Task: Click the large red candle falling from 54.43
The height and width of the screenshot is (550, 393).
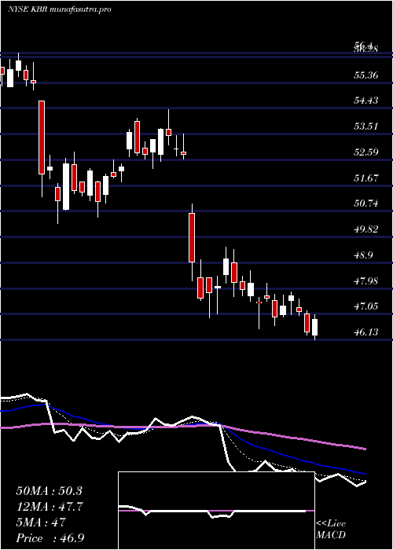Action: pyautogui.click(x=42, y=137)
